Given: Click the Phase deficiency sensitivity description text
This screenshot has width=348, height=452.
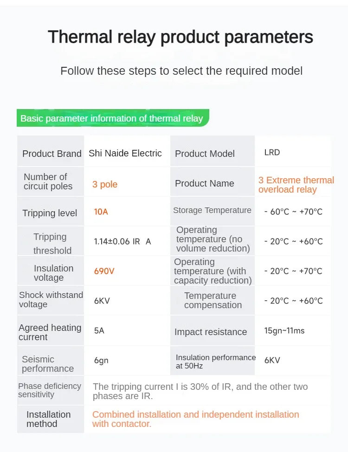Looking at the screenshot, I should (x=200, y=391).
